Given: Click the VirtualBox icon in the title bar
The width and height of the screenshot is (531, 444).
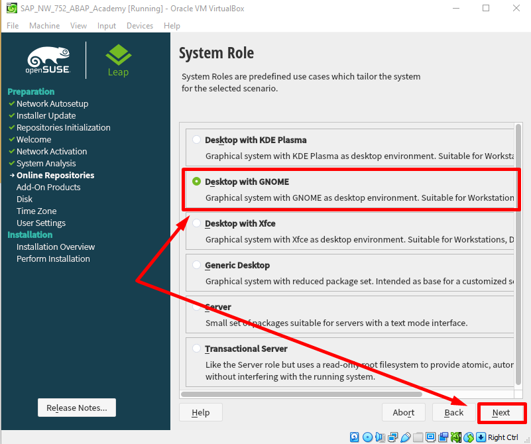Looking at the screenshot, I should point(12,8).
